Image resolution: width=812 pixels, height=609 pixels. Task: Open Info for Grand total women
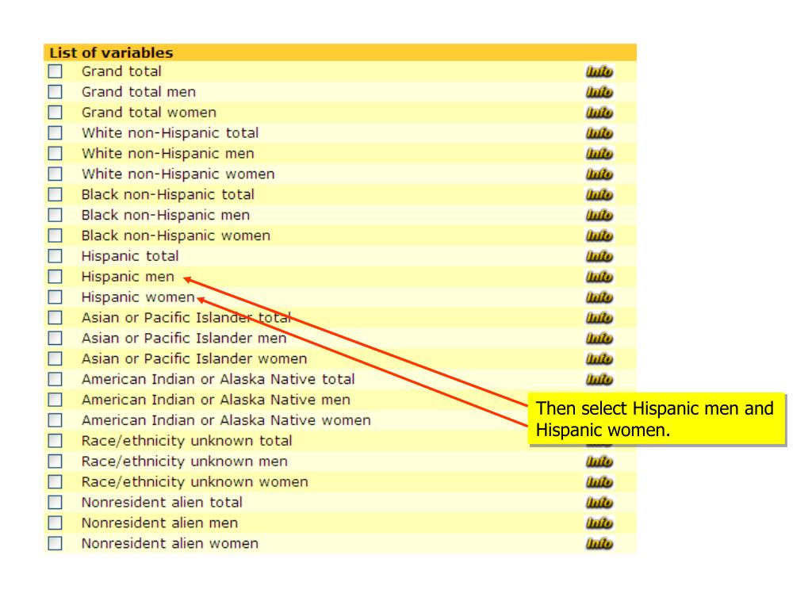click(599, 113)
